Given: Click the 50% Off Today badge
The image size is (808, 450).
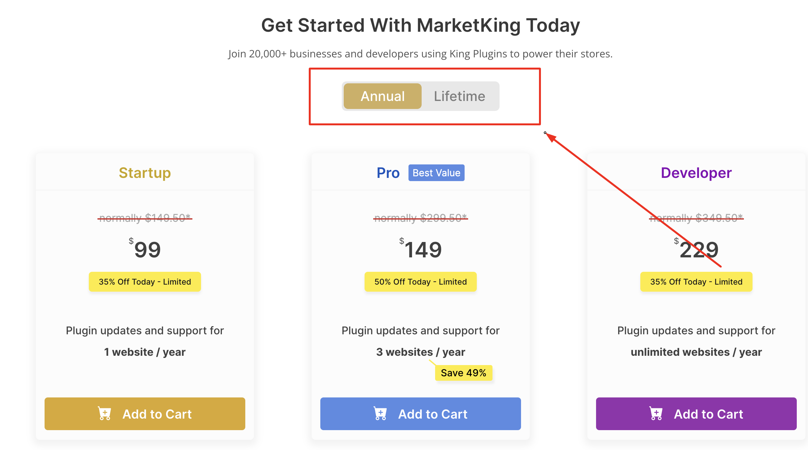Looking at the screenshot, I should (x=421, y=282).
